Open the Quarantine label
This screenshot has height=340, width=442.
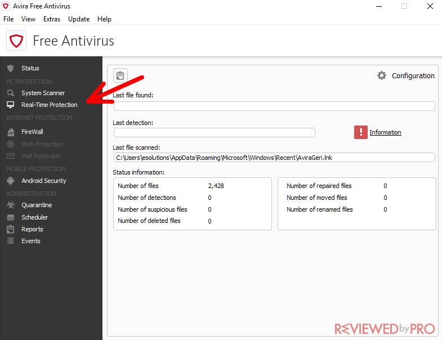point(37,205)
